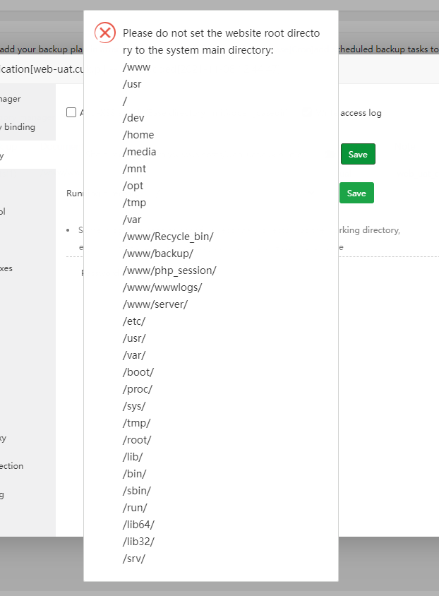This screenshot has width=439, height=596.
Task: Select the sidebar tab ending in "ection"
Action: click(12, 466)
